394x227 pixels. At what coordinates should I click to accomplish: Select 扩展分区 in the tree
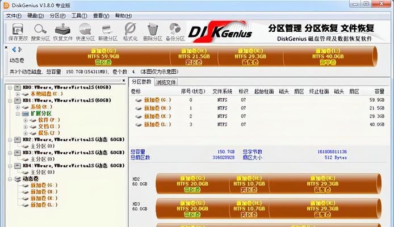[x=41, y=113]
